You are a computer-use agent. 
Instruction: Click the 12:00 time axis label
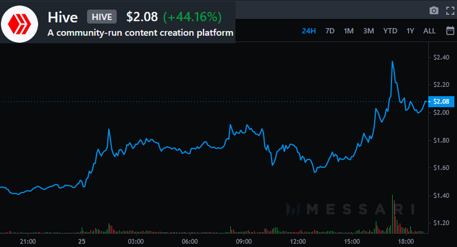coord(298,242)
